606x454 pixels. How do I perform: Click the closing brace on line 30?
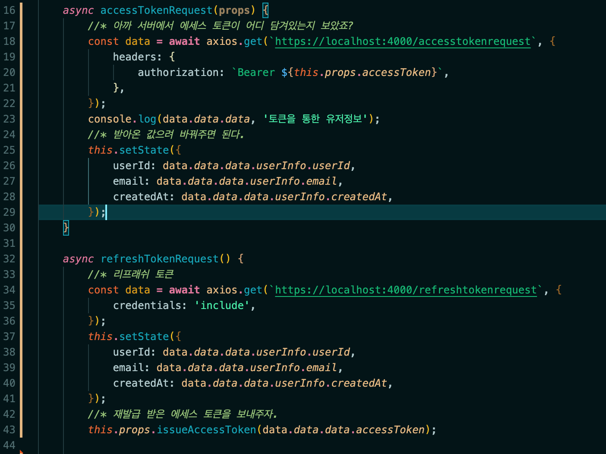pyautogui.click(x=66, y=227)
